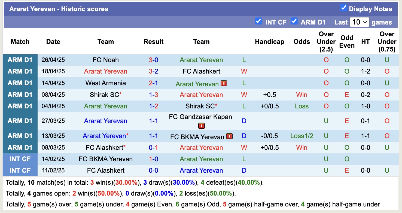Click the ARM D1 badge on the 13/03 row
This screenshot has height=213, width=402.
pos(20,136)
